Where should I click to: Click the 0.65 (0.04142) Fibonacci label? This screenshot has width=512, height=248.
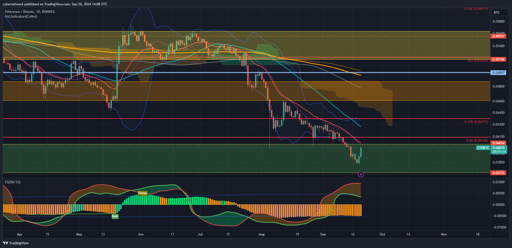(x=477, y=141)
